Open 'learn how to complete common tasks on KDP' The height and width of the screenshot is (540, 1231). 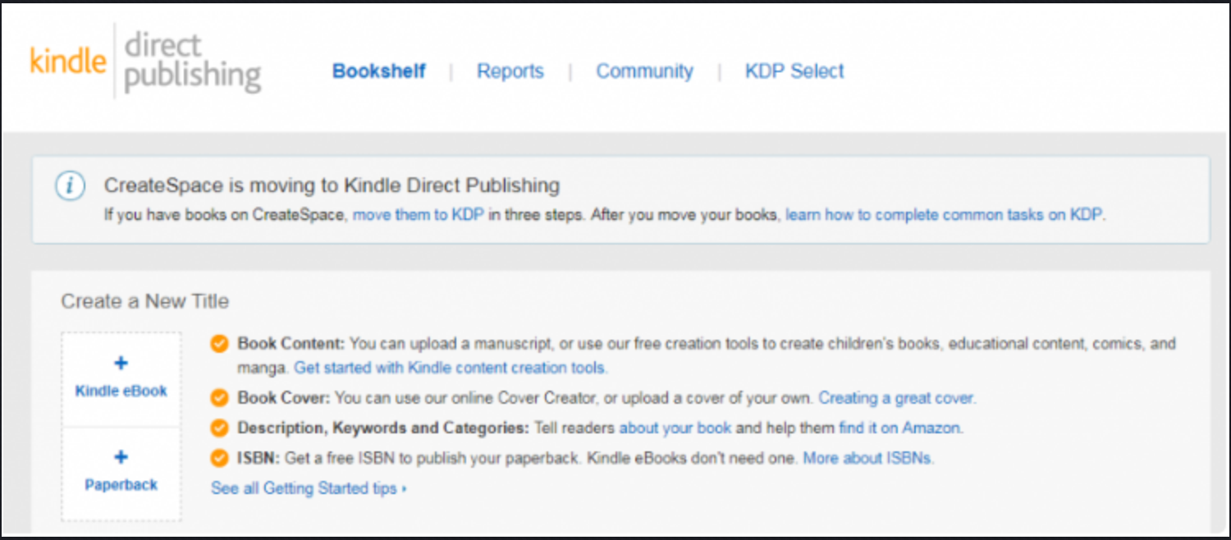click(945, 216)
